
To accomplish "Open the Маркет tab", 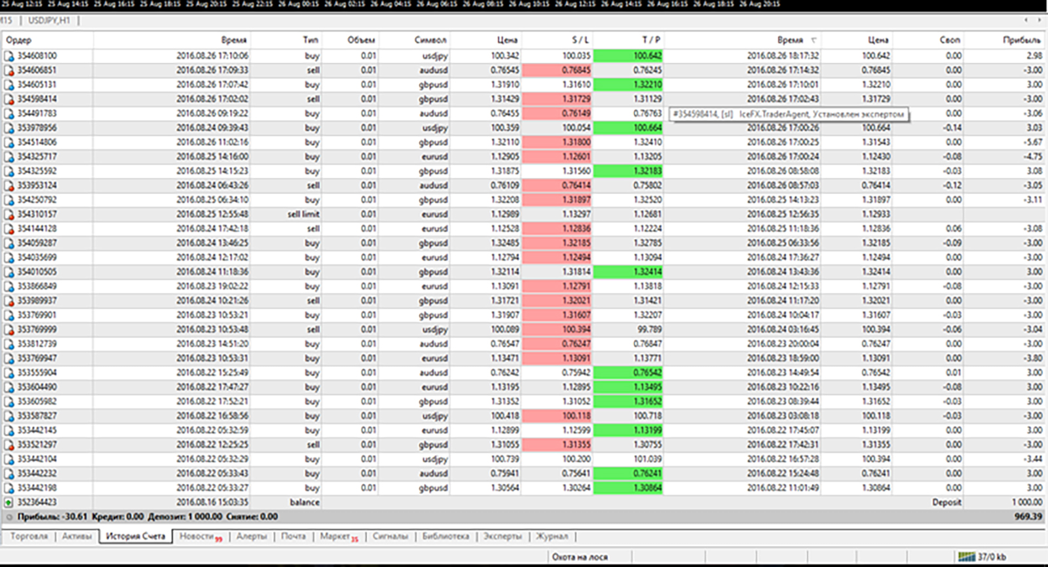I will pyautogui.click(x=339, y=536).
